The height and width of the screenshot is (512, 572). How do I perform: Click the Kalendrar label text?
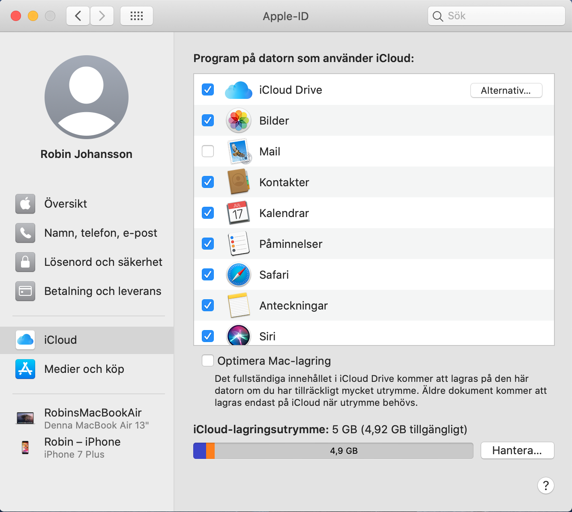click(x=284, y=213)
